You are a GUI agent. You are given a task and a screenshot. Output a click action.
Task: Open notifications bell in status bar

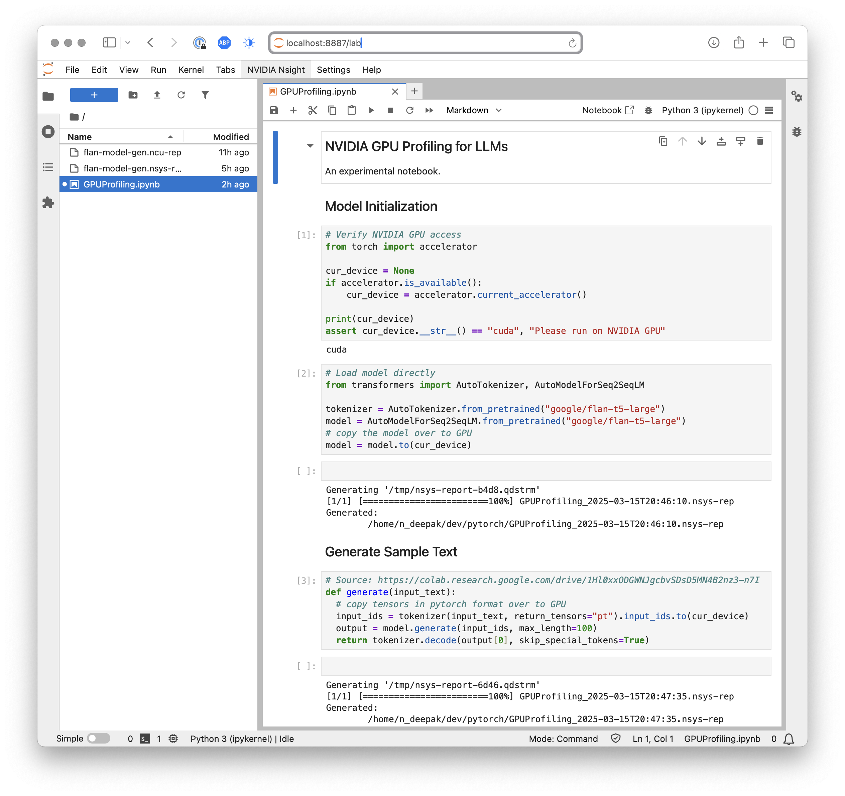789,739
